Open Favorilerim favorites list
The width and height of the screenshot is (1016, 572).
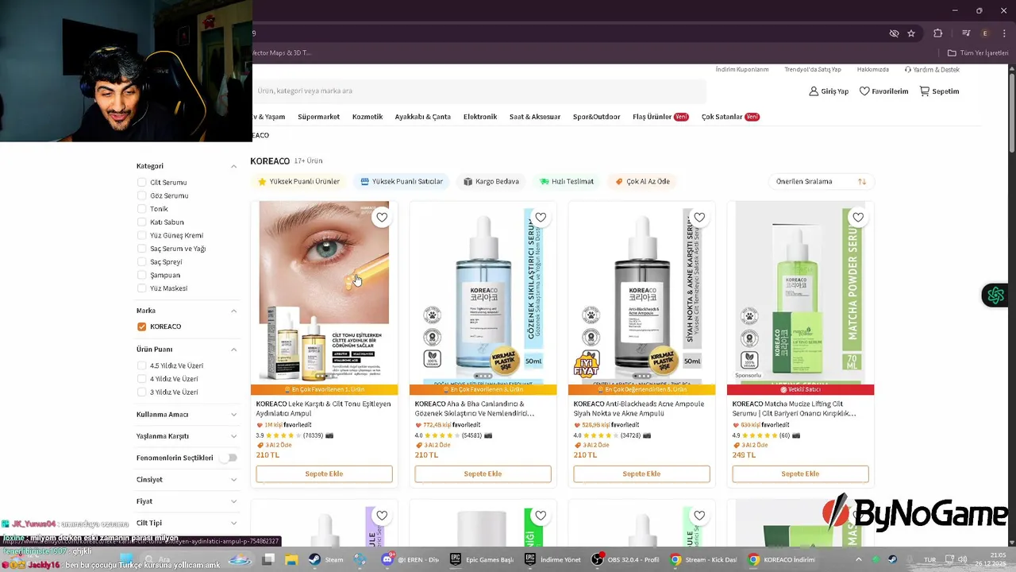pos(883,91)
